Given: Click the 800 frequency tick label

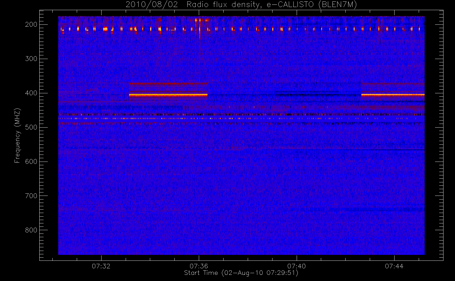Looking at the screenshot, I should pos(31,230).
